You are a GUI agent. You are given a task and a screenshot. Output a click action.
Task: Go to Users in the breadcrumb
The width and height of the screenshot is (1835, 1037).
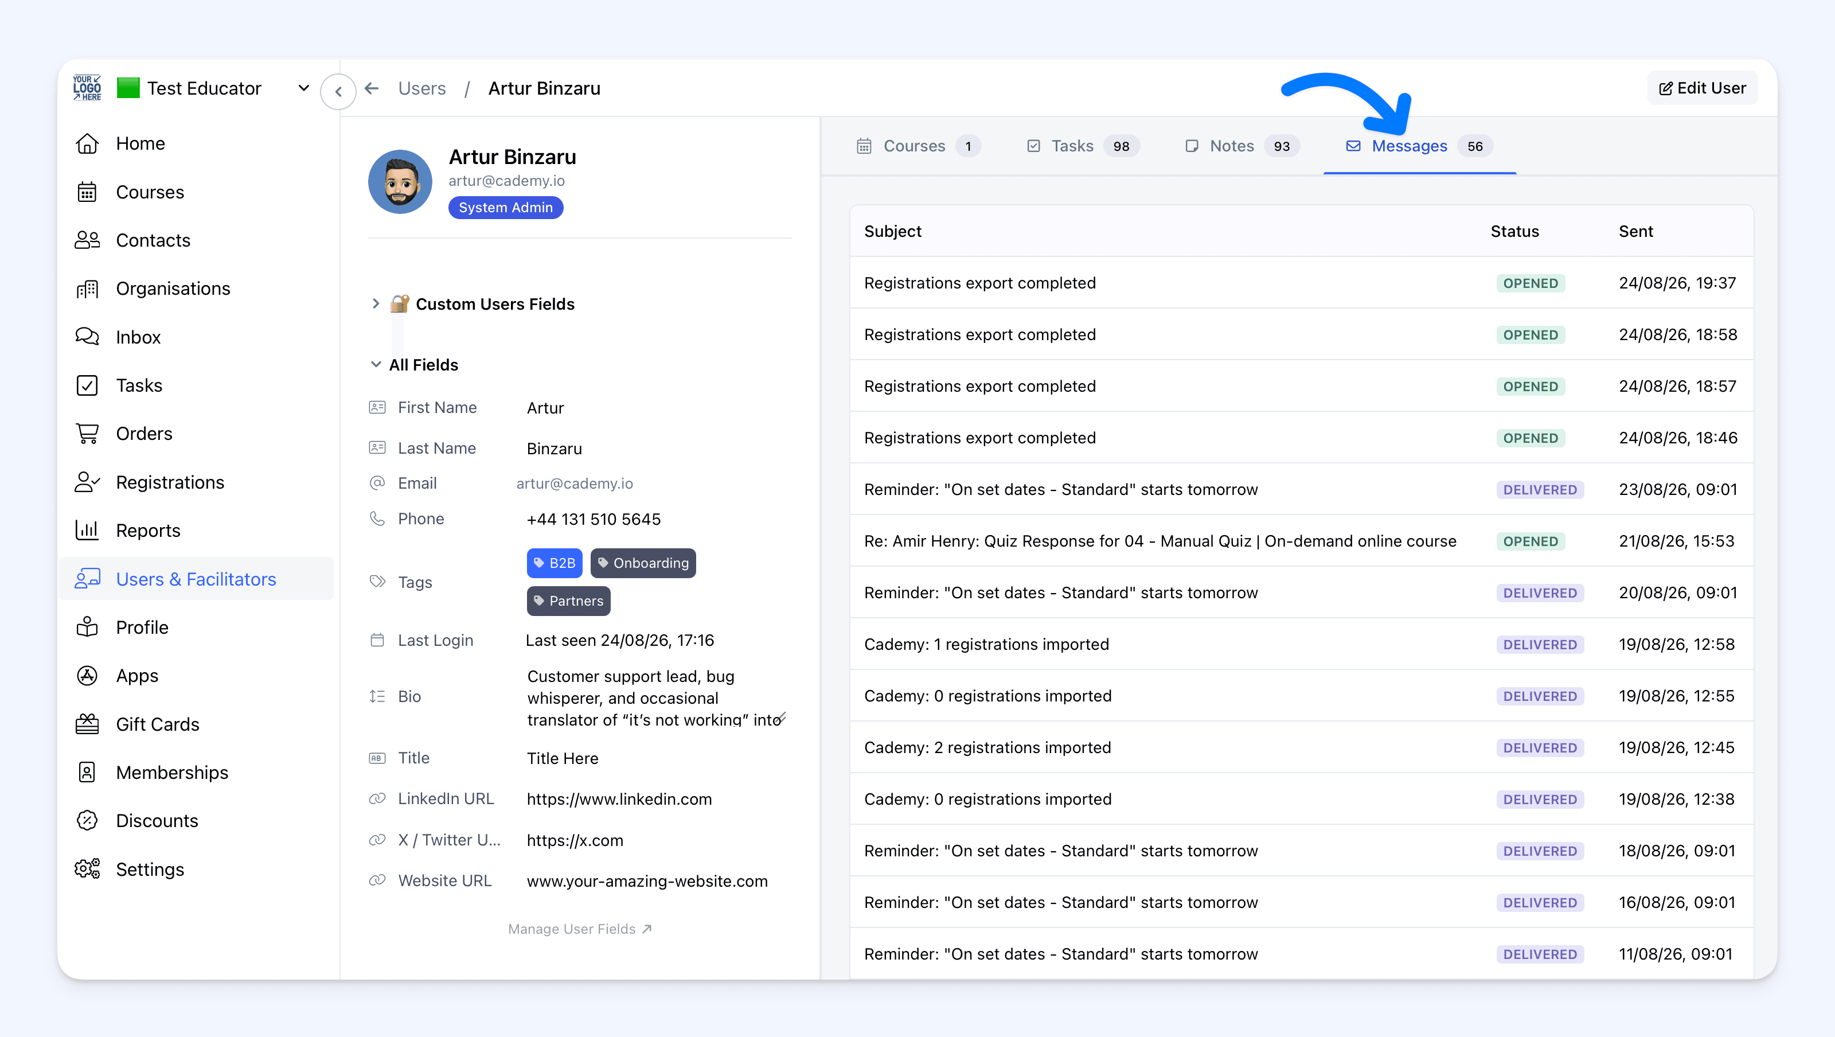click(421, 88)
